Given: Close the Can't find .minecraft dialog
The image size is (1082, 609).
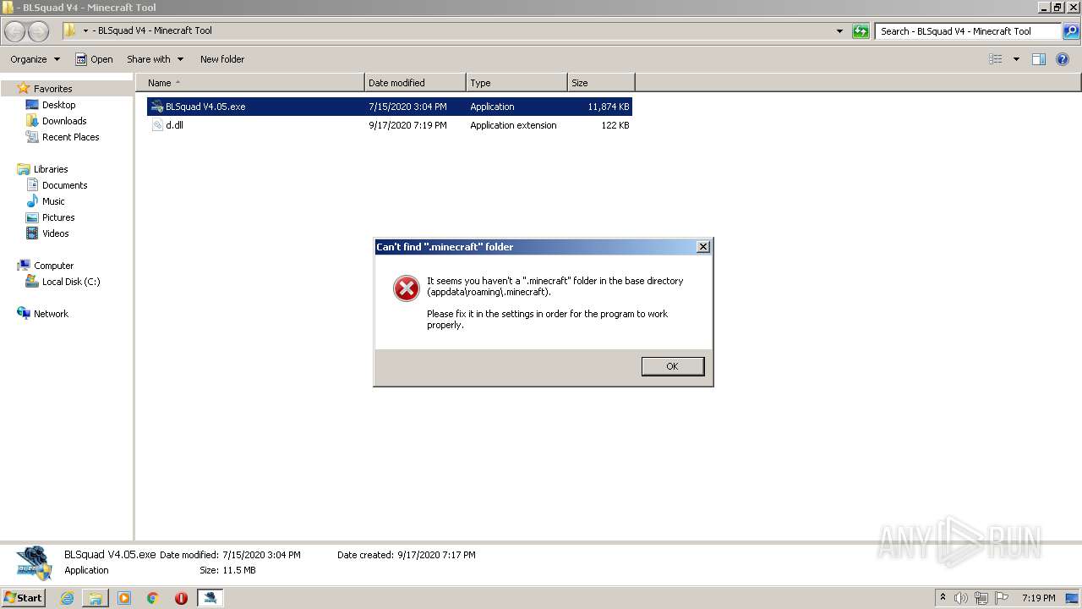Looking at the screenshot, I should [702, 247].
